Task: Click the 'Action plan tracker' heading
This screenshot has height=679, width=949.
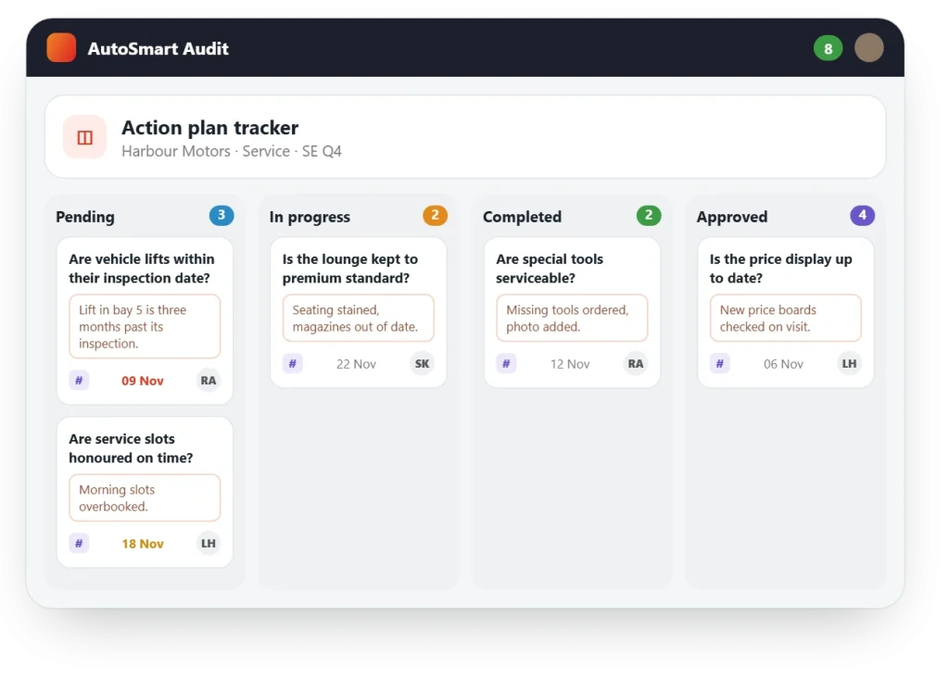Action: coord(210,128)
